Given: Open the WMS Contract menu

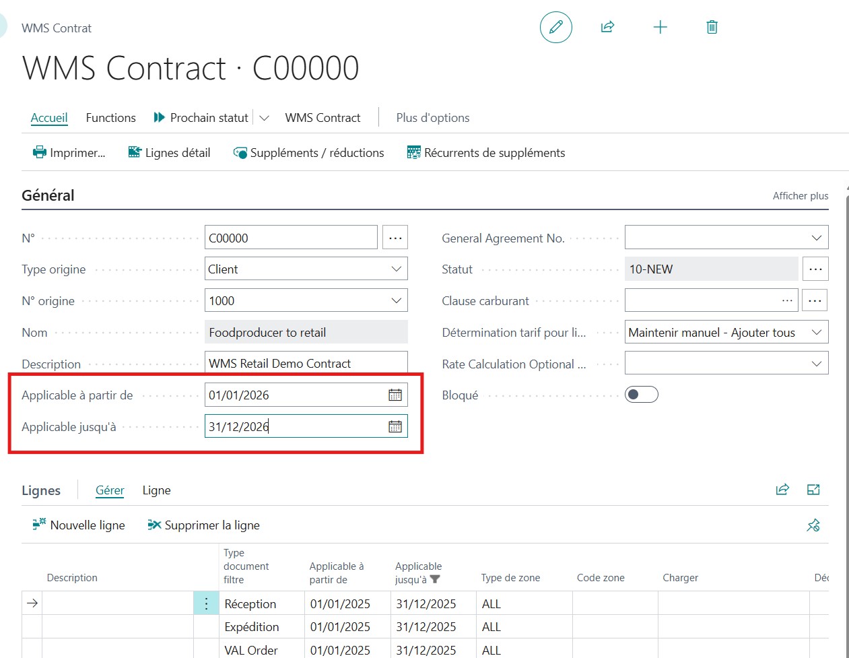Looking at the screenshot, I should tap(322, 118).
